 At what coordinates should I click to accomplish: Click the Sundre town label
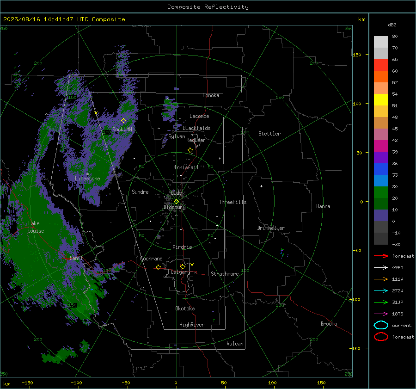[x=140, y=191]
